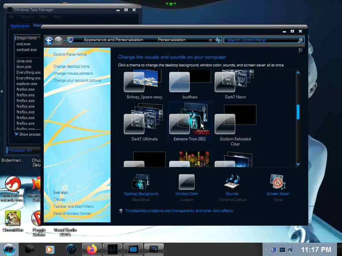Click the Forward arrow navigation button
Image resolution: width=342 pixels, height=256 pixels.
[x=58, y=40]
